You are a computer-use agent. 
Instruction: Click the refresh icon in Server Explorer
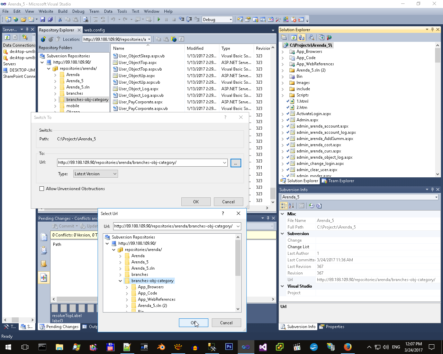click(x=7, y=37)
